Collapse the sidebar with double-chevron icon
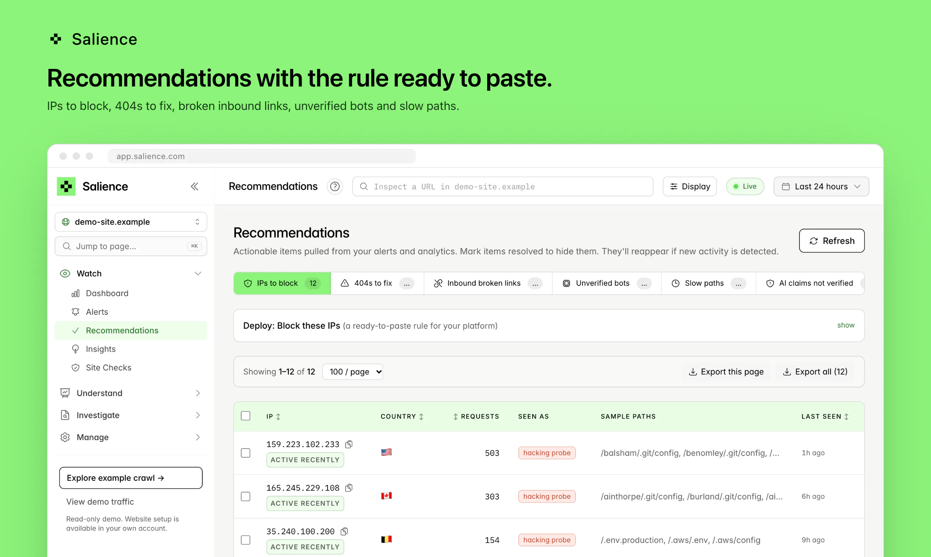This screenshot has height=557, width=931. pyautogui.click(x=194, y=186)
